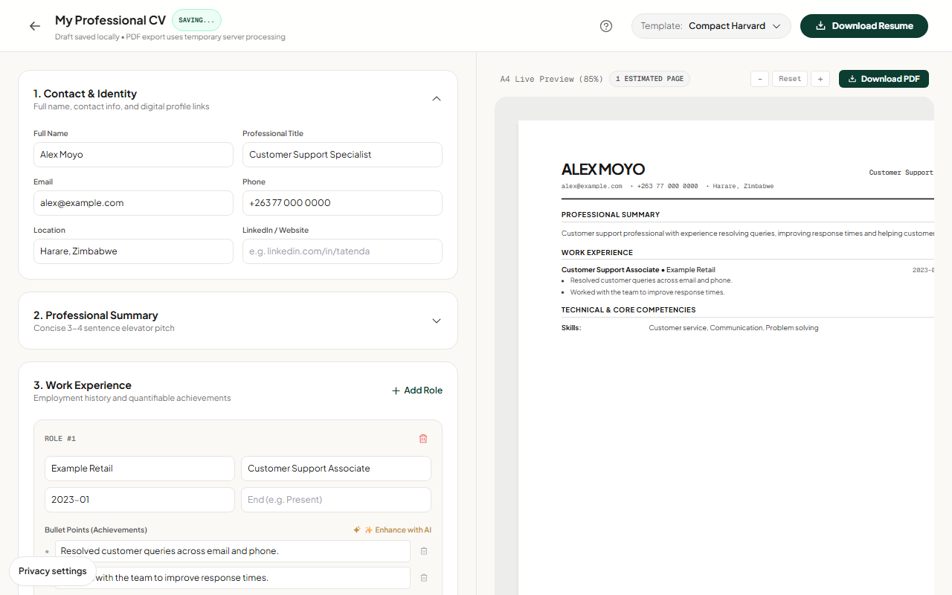Click the 'My Professional CV' title

(x=110, y=20)
